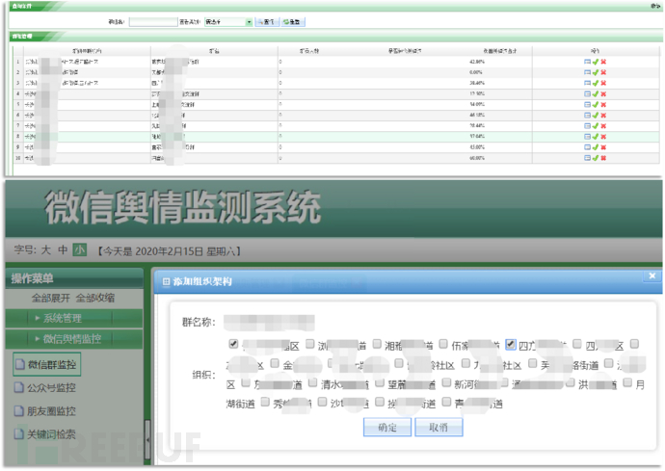The image size is (665, 471).
Task: Click 全部收缩 to collapse all menus
Action: (x=95, y=298)
